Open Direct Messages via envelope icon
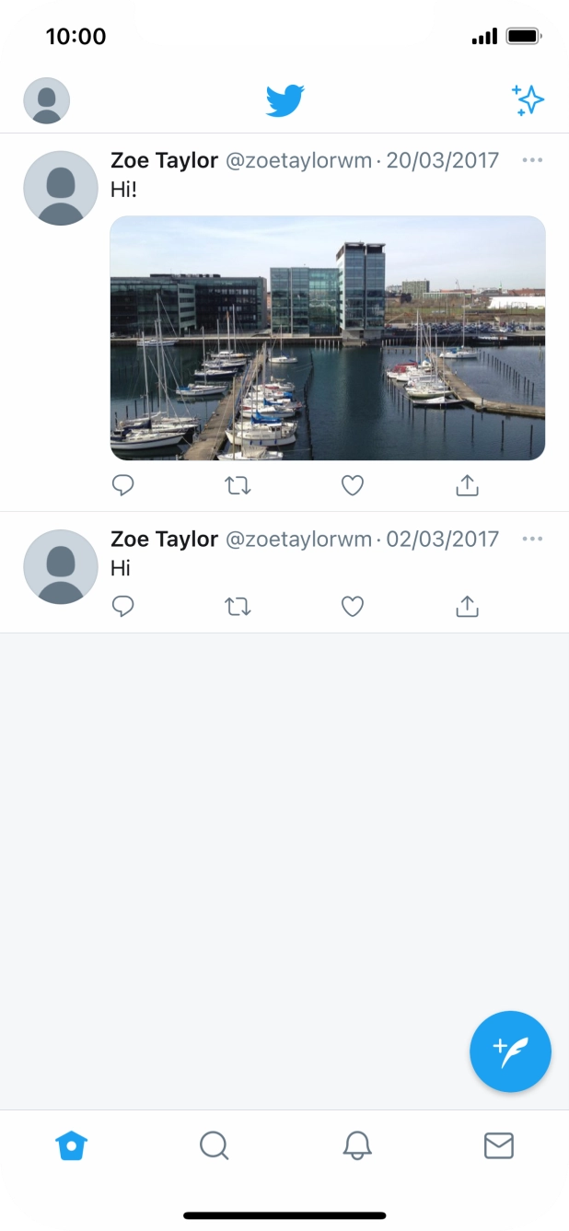The width and height of the screenshot is (569, 1231). [499, 1145]
